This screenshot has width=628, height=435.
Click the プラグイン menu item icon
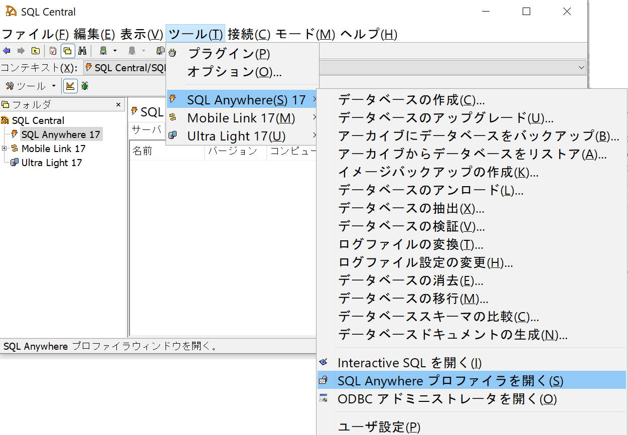[173, 53]
